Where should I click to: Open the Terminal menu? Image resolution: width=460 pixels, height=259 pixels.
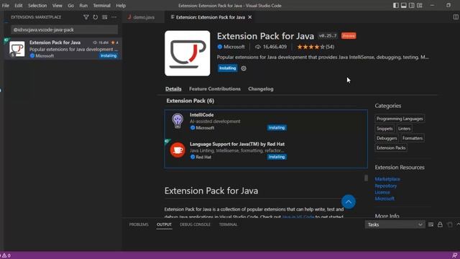tap(101, 6)
